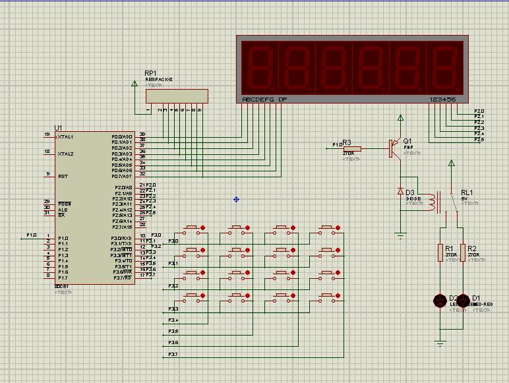The height and width of the screenshot is (383, 509).
Task: Click the power terminal above Q1 transistor
Action: (x=401, y=118)
